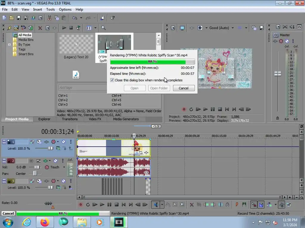
Task: Click the Lock event padlock icon
Action: [x=227, y=205]
